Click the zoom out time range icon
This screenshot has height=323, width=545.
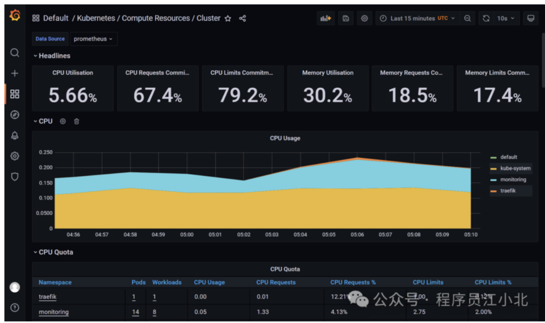[467, 19]
